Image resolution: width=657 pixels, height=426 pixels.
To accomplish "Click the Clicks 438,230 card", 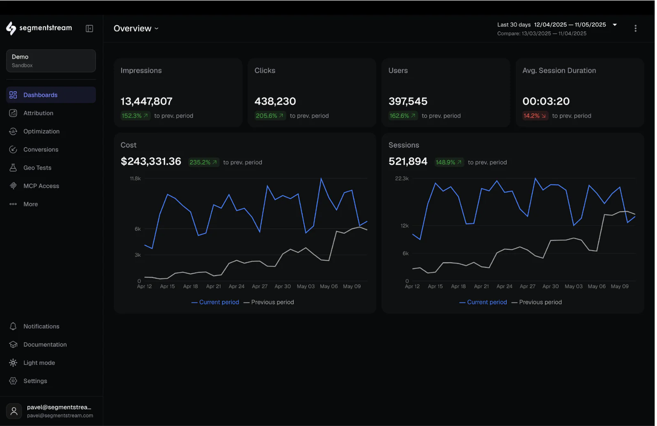I will 312,93.
